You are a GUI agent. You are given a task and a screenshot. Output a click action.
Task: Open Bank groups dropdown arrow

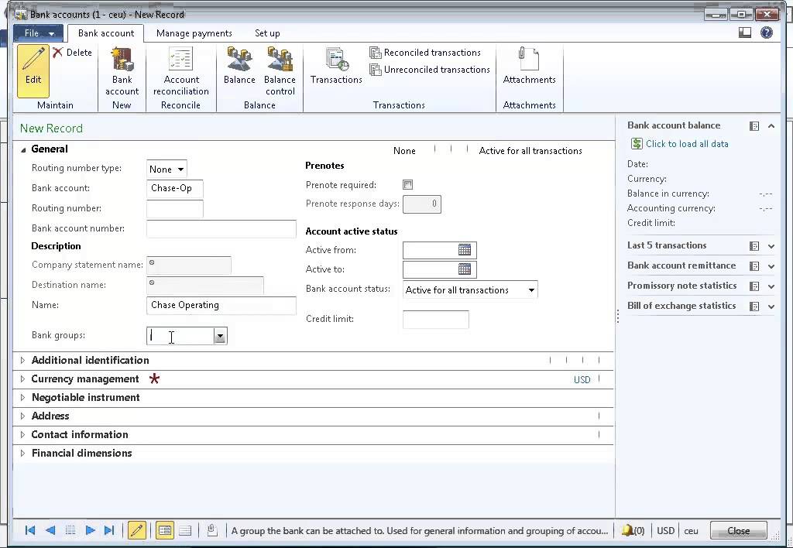point(220,336)
